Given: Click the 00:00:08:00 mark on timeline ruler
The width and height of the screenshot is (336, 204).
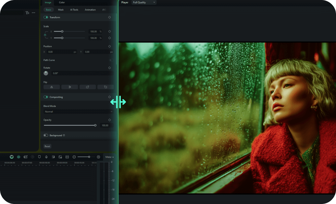Looking at the screenshot, I should 44,163.
